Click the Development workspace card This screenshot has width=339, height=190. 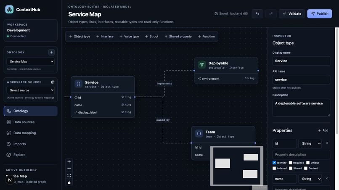tap(31, 31)
